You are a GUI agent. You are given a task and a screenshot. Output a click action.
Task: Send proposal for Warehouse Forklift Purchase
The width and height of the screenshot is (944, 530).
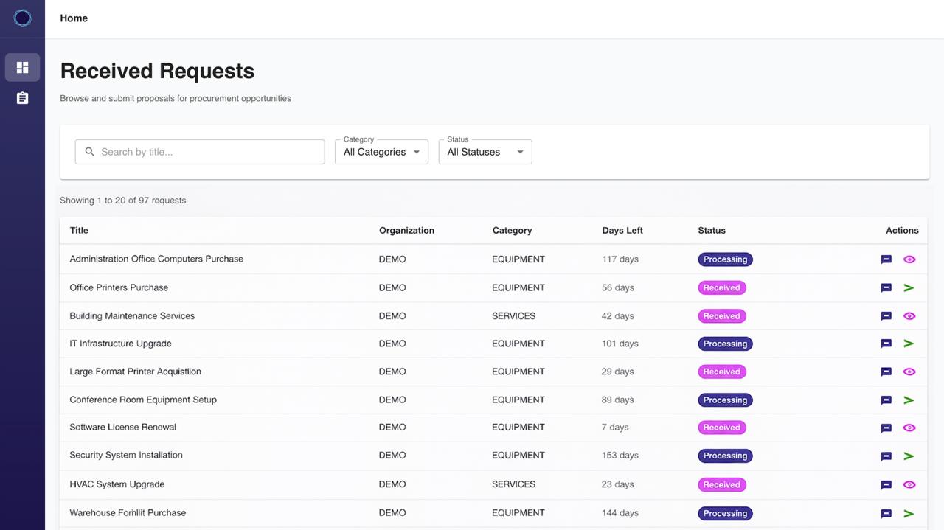[x=909, y=513]
